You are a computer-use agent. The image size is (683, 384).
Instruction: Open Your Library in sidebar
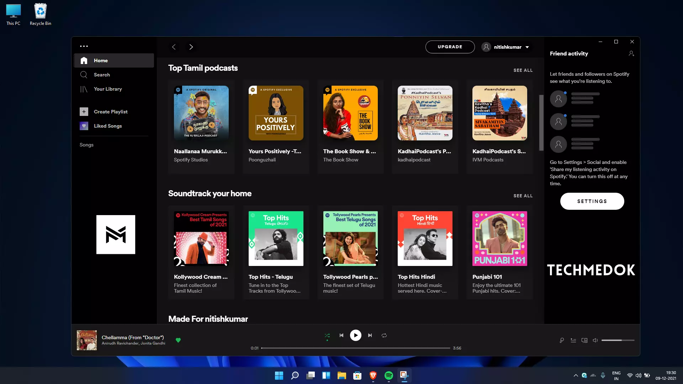114,89
